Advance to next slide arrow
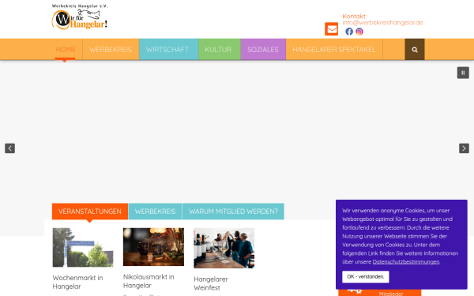The width and height of the screenshot is (474, 296). pyautogui.click(x=464, y=148)
